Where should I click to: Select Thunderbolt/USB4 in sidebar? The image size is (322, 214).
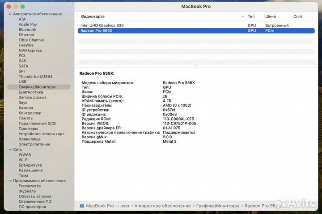coord(35,77)
